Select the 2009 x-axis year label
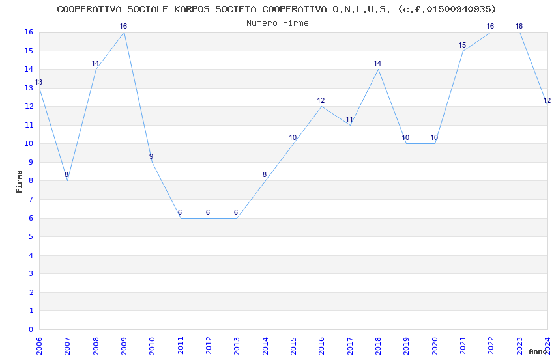 point(124,346)
